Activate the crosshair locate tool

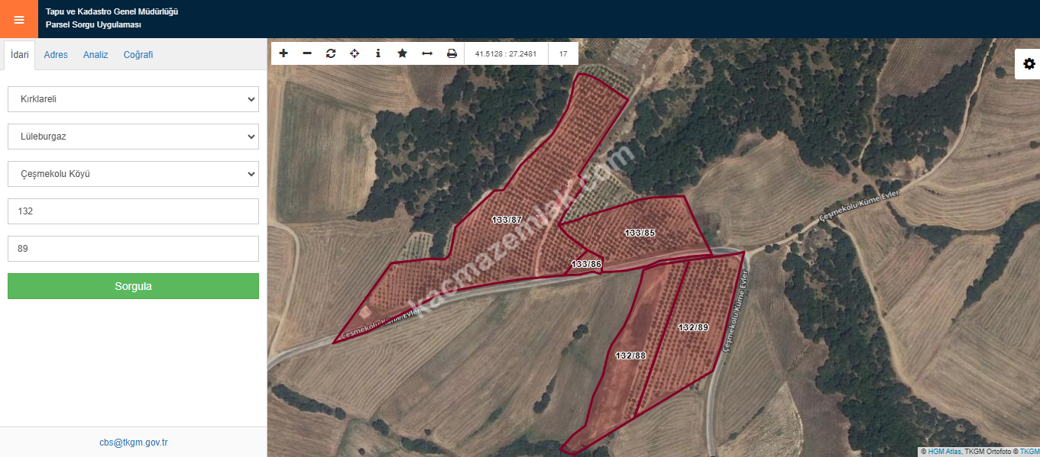(x=355, y=53)
